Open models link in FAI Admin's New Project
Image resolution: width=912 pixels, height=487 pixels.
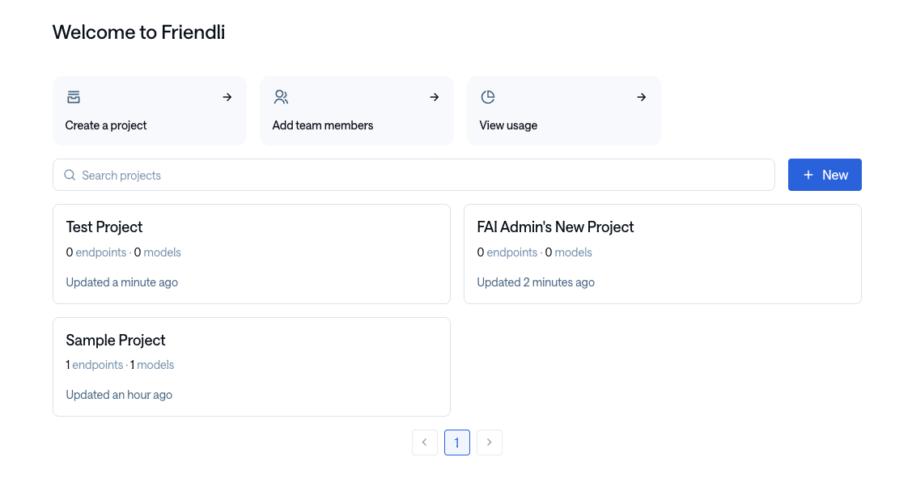tap(572, 252)
